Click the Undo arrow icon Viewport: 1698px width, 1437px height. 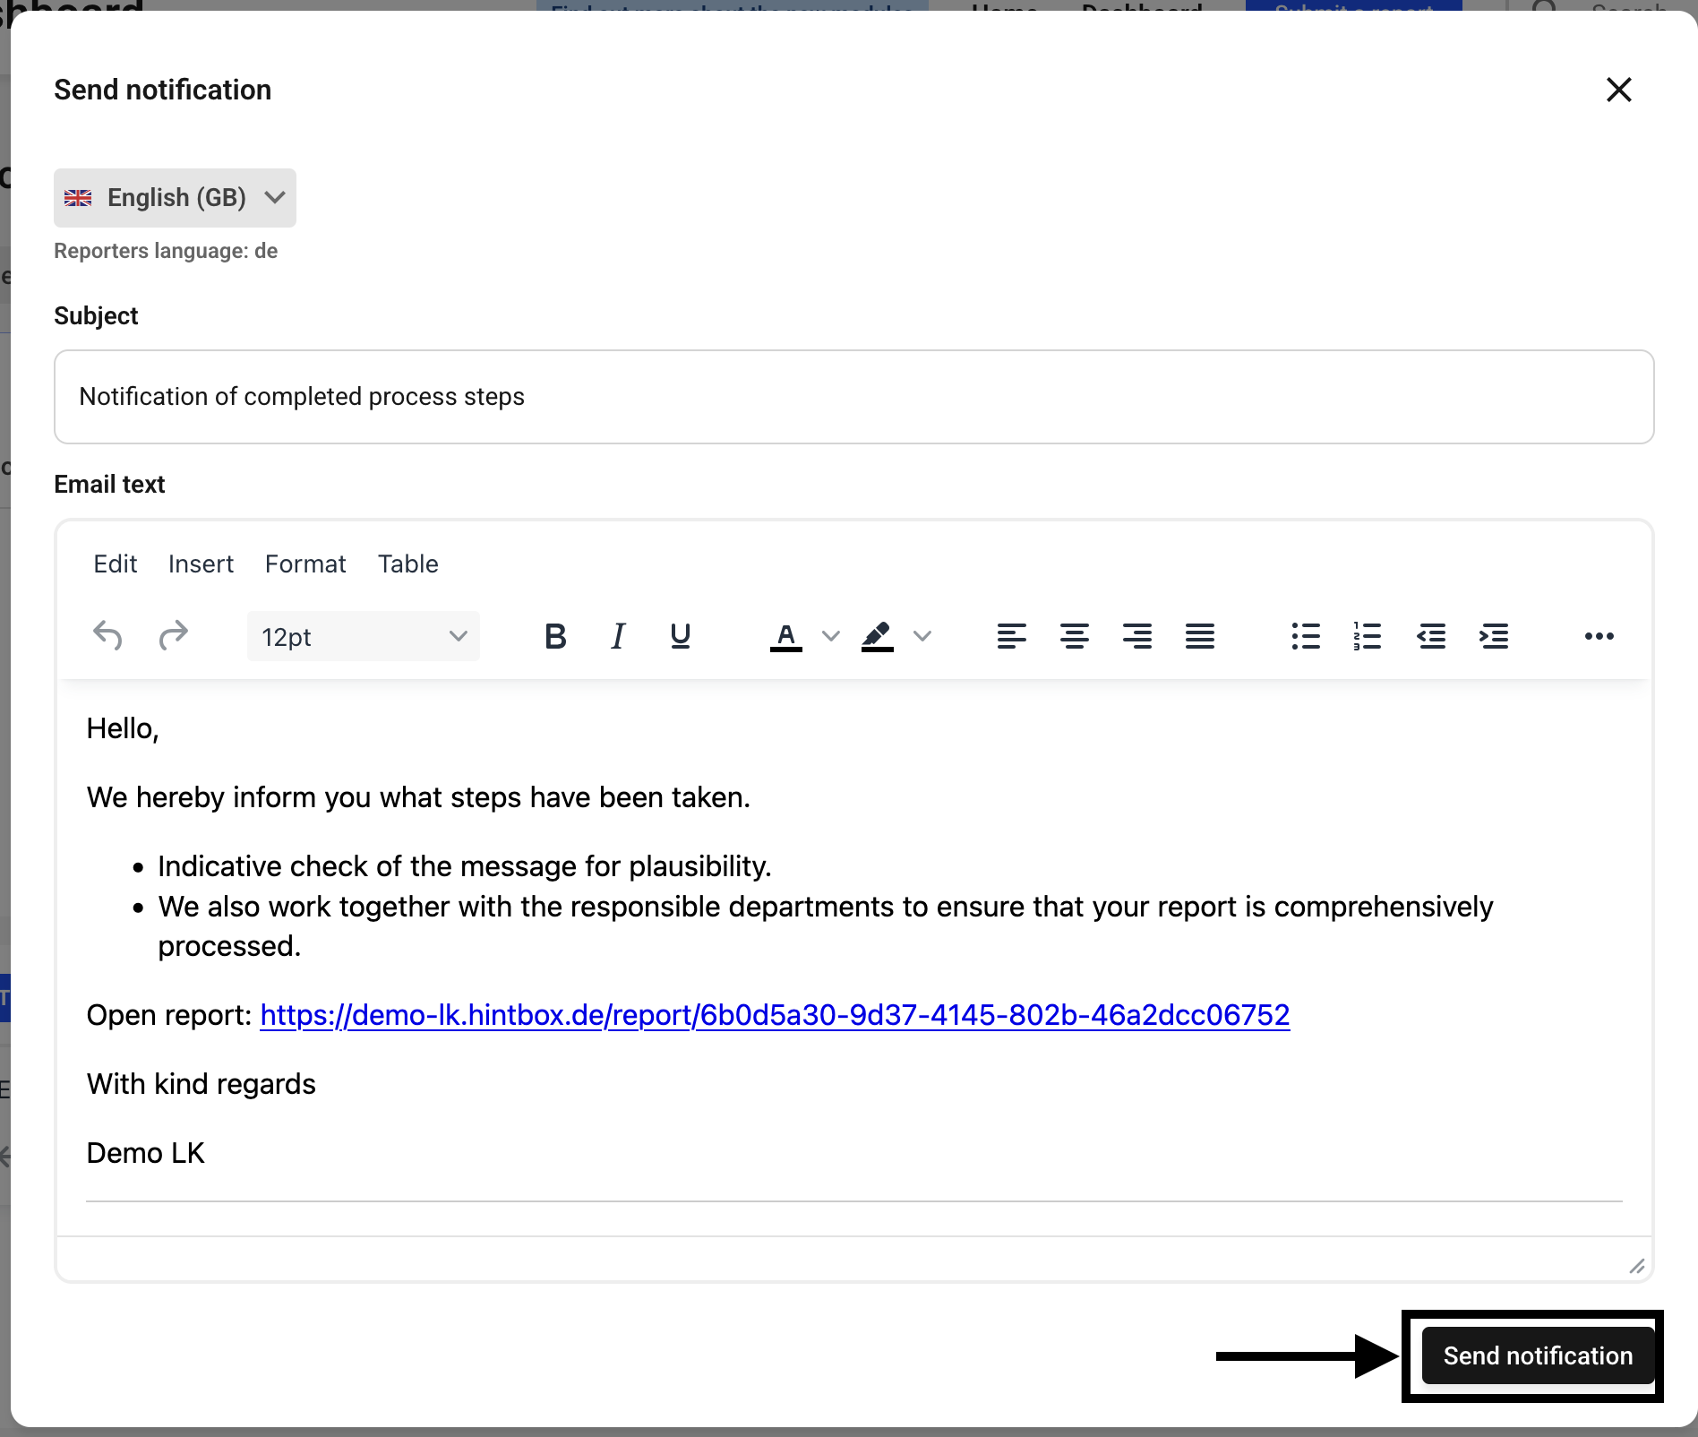click(107, 636)
